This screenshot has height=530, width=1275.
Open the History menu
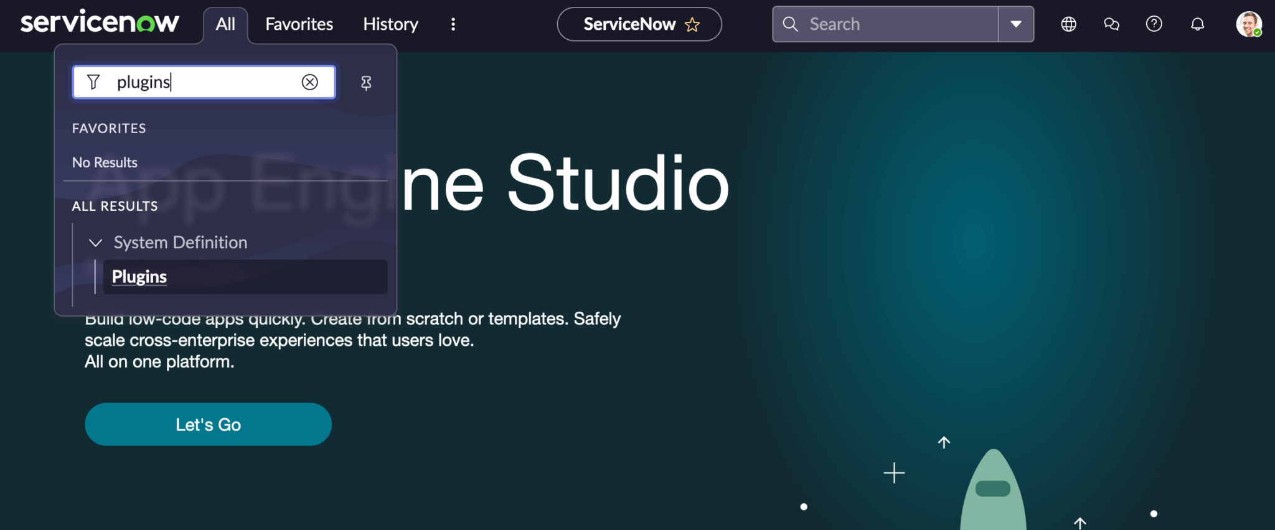pos(390,24)
